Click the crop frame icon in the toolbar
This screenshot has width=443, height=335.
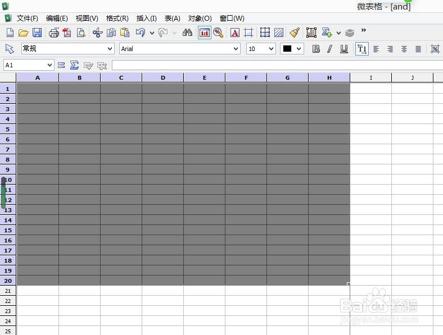click(248, 33)
